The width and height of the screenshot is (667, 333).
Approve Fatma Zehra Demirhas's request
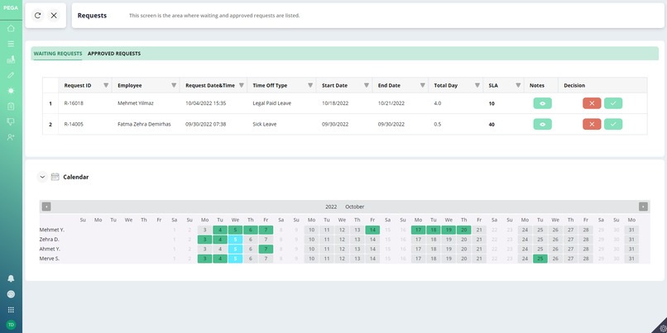(x=613, y=124)
